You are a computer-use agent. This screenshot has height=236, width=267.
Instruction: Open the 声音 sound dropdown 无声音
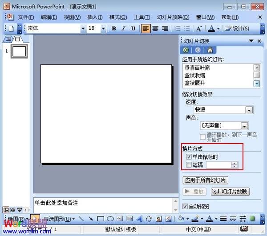point(244,126)
